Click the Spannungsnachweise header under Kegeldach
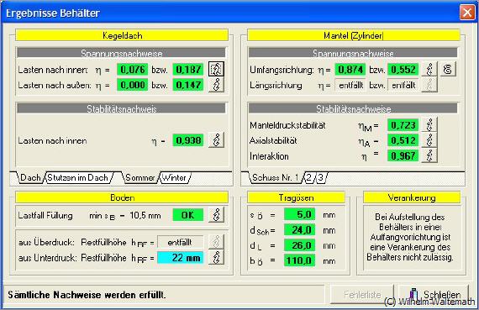The width and height of the screenshot is (479, 310). [121, 53]
